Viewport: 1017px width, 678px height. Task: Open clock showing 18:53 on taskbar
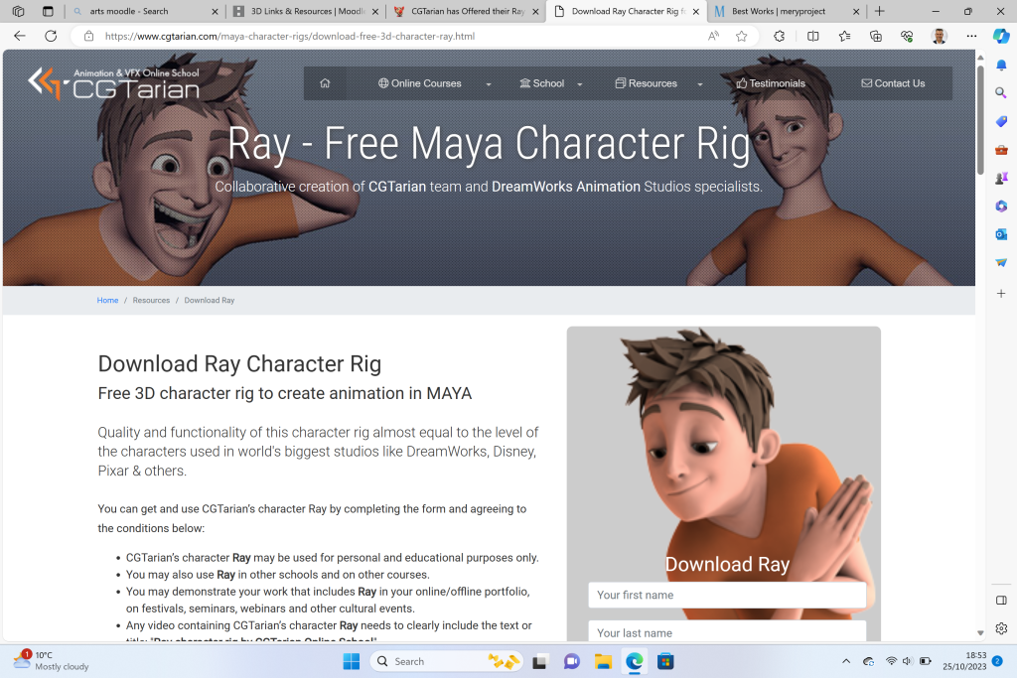pyautogui.click(x=964, y=660)
